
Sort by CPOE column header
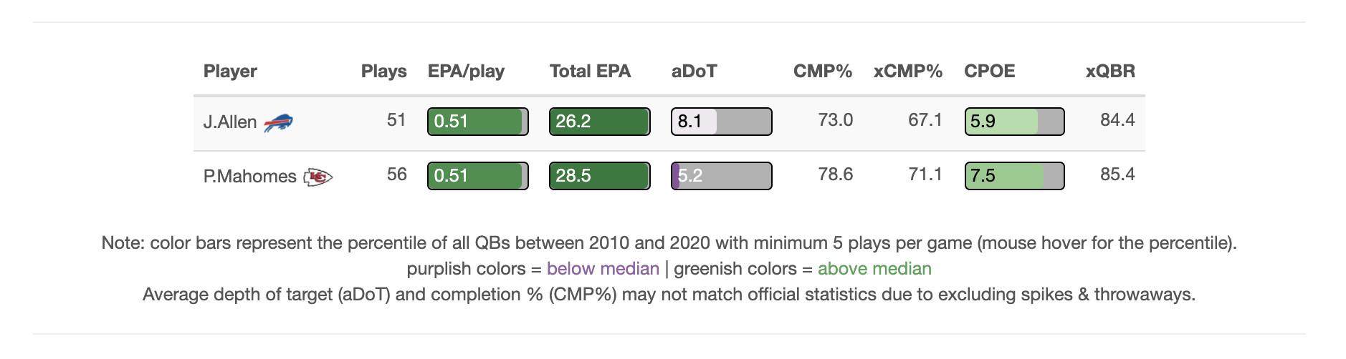point(989,72)
